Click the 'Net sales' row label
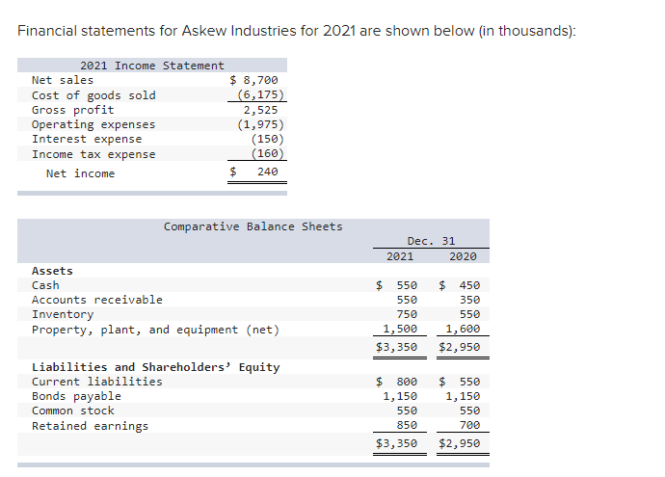The width and height of the screenshot is (665, 477). coord(63,80)
